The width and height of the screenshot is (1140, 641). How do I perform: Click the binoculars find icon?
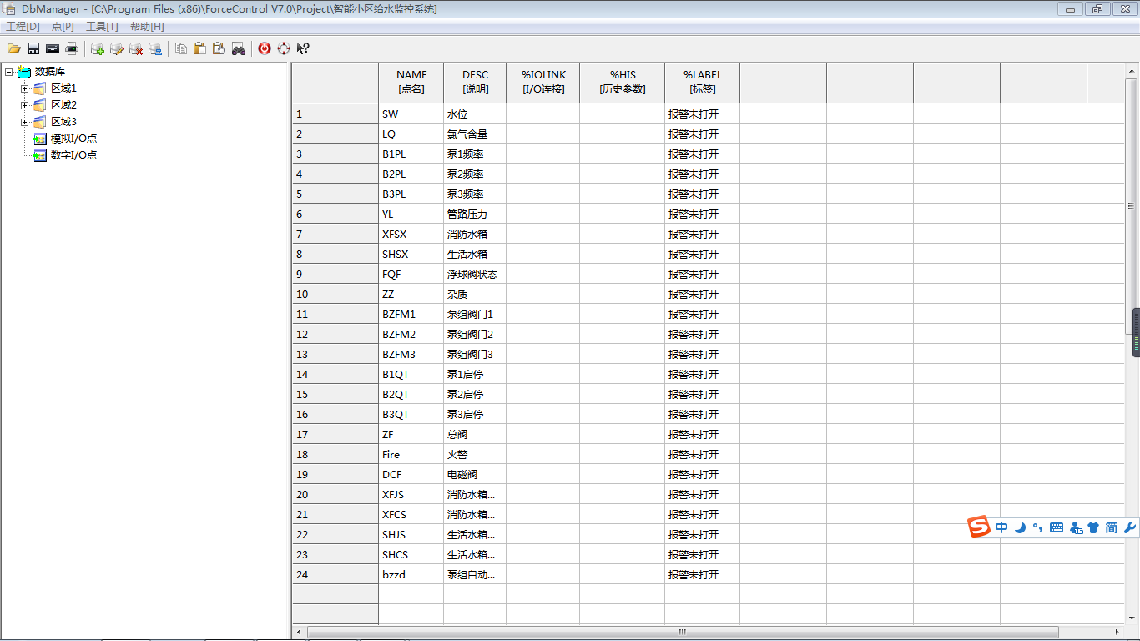click(239, 48)
